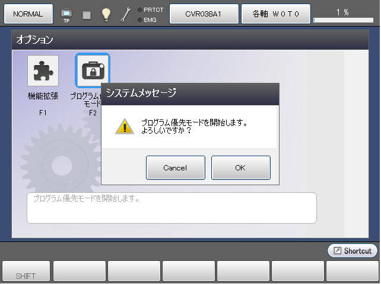Click the PRTCT indicator light
The width and height of the screenshot is (381, 284).
point(139,9)
